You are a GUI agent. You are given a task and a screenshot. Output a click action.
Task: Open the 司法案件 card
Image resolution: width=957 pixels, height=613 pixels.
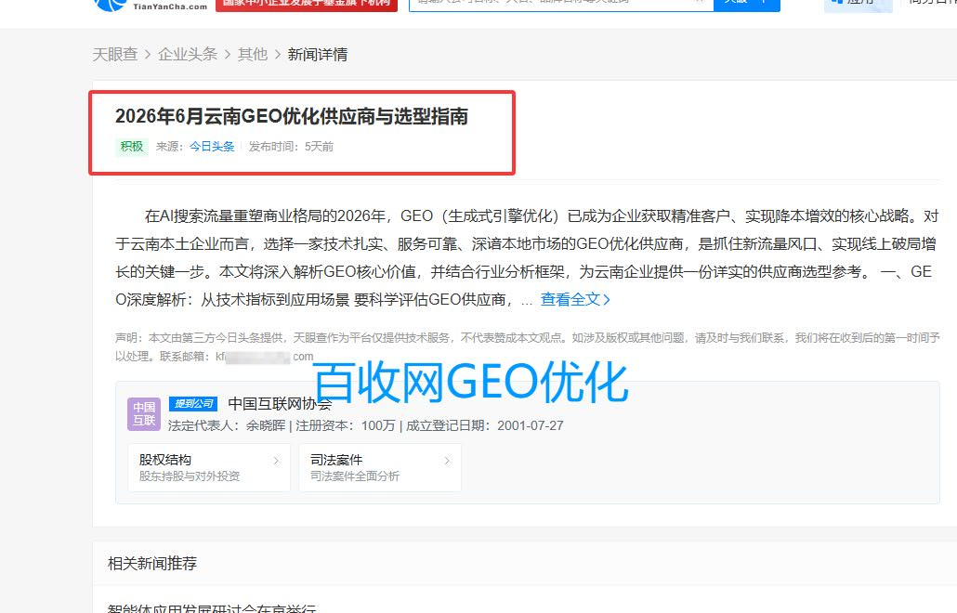[380, 467]
